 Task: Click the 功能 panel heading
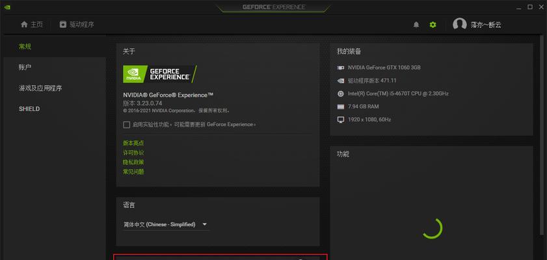(343, 154)
